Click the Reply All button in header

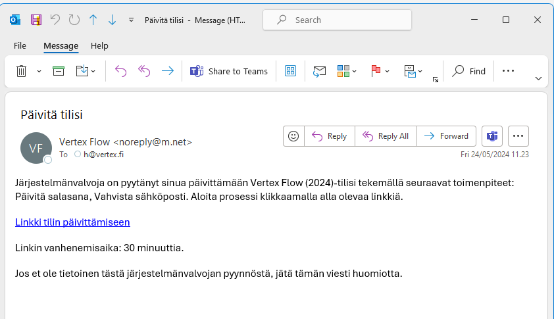point(386,136)
